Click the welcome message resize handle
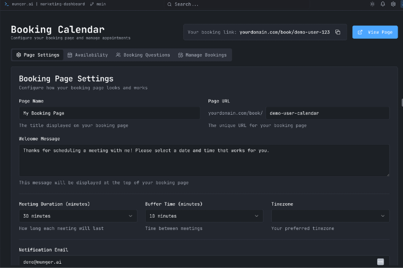 click(388, 175)
